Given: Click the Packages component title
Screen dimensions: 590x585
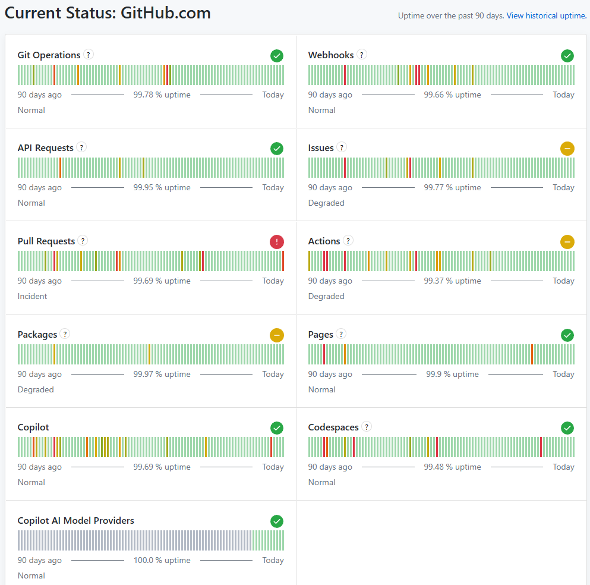Looking at the screenshot, I should (x=37, y=335).
